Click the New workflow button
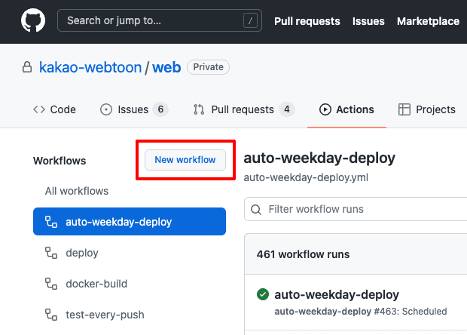 pyautogui.click(x=185, y=160)
